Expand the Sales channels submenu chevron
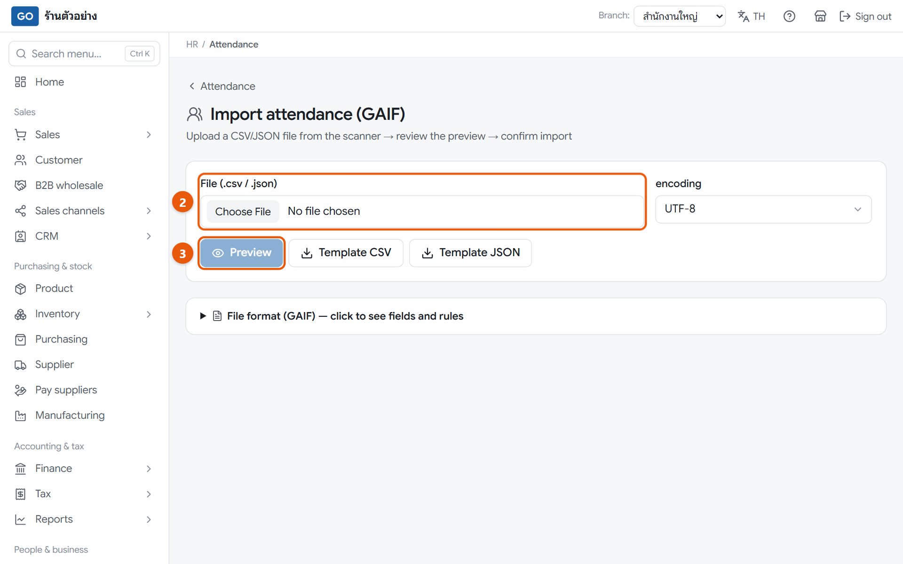The width and height of the screenshot is (903, 564). [x=149, y=211]
